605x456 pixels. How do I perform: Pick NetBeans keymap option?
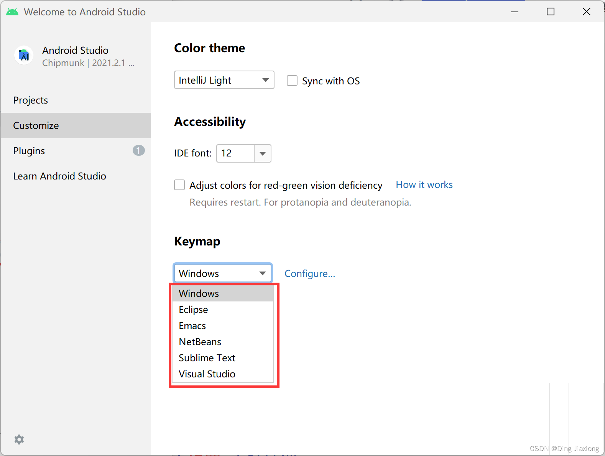click(x=223, y=342)
